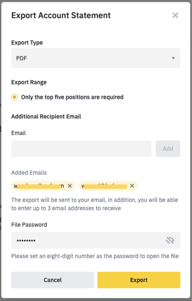Click the 'Only the top five positions' label
The image size is (192, 301).
[72, 97]
